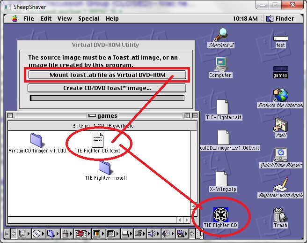The height and width of the screenshot is (243, 307).
Task: Click left scroll arrow in games window
Action: [x=180, y=220]
